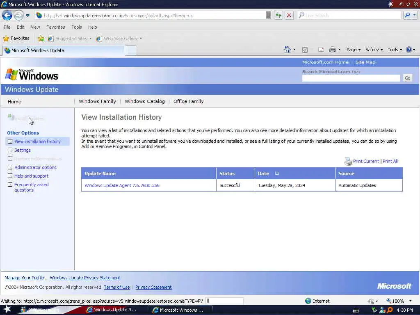Open the Help menu

point(92,27)
